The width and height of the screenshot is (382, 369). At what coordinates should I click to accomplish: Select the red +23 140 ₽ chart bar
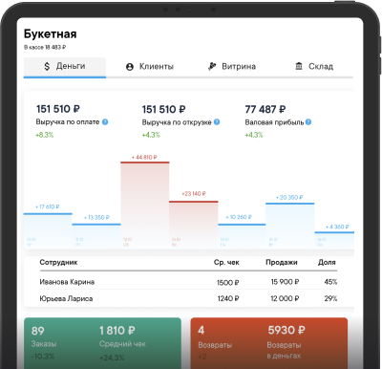tap(194, 225)
